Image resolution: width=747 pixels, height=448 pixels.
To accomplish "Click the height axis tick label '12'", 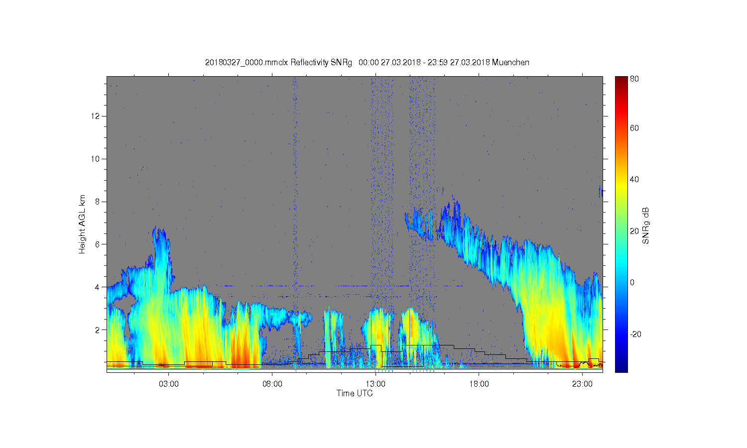I will (96, 116).
